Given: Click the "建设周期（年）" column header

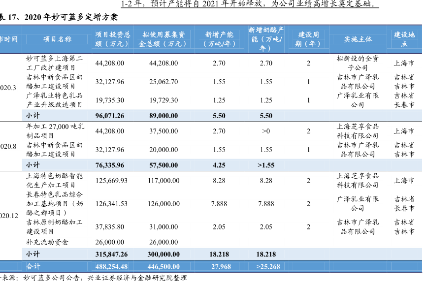Looking at the screenshot, I should click(x=308, y=39).
